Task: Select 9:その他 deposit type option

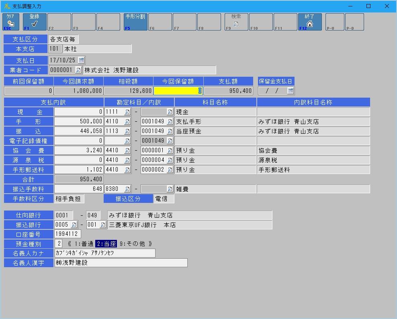Action: [x=133, y=244]
